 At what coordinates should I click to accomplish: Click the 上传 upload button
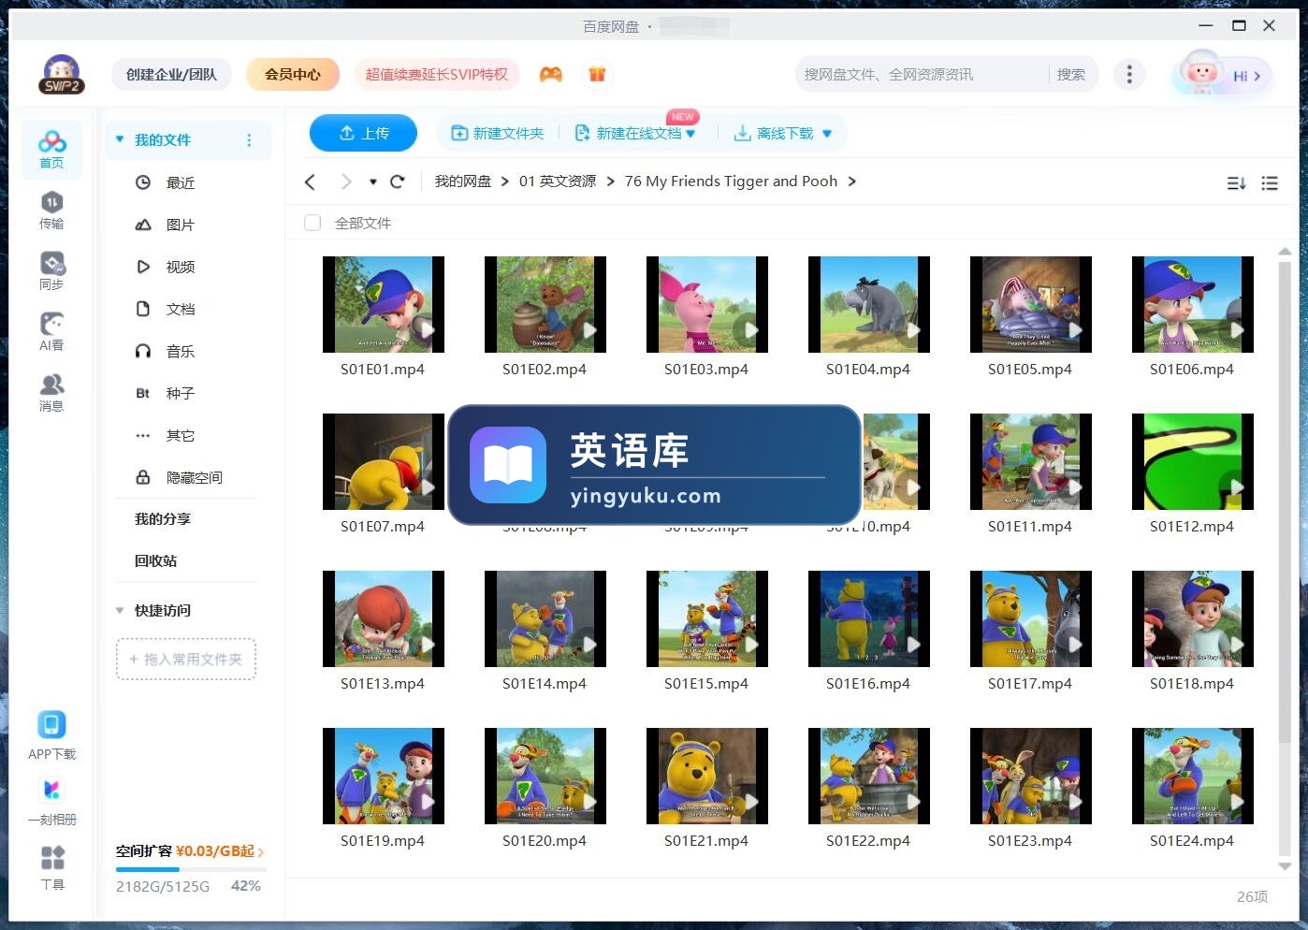(364, 133)
